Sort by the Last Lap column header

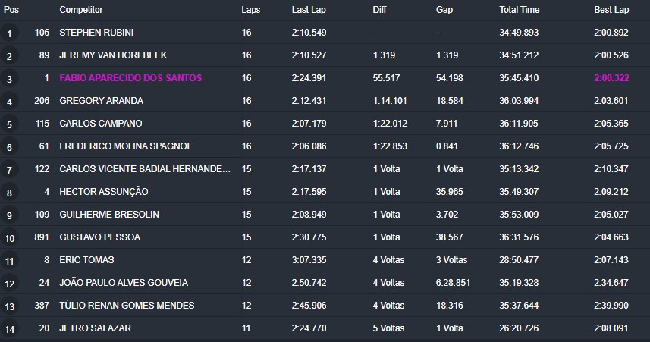coord(309,10)
